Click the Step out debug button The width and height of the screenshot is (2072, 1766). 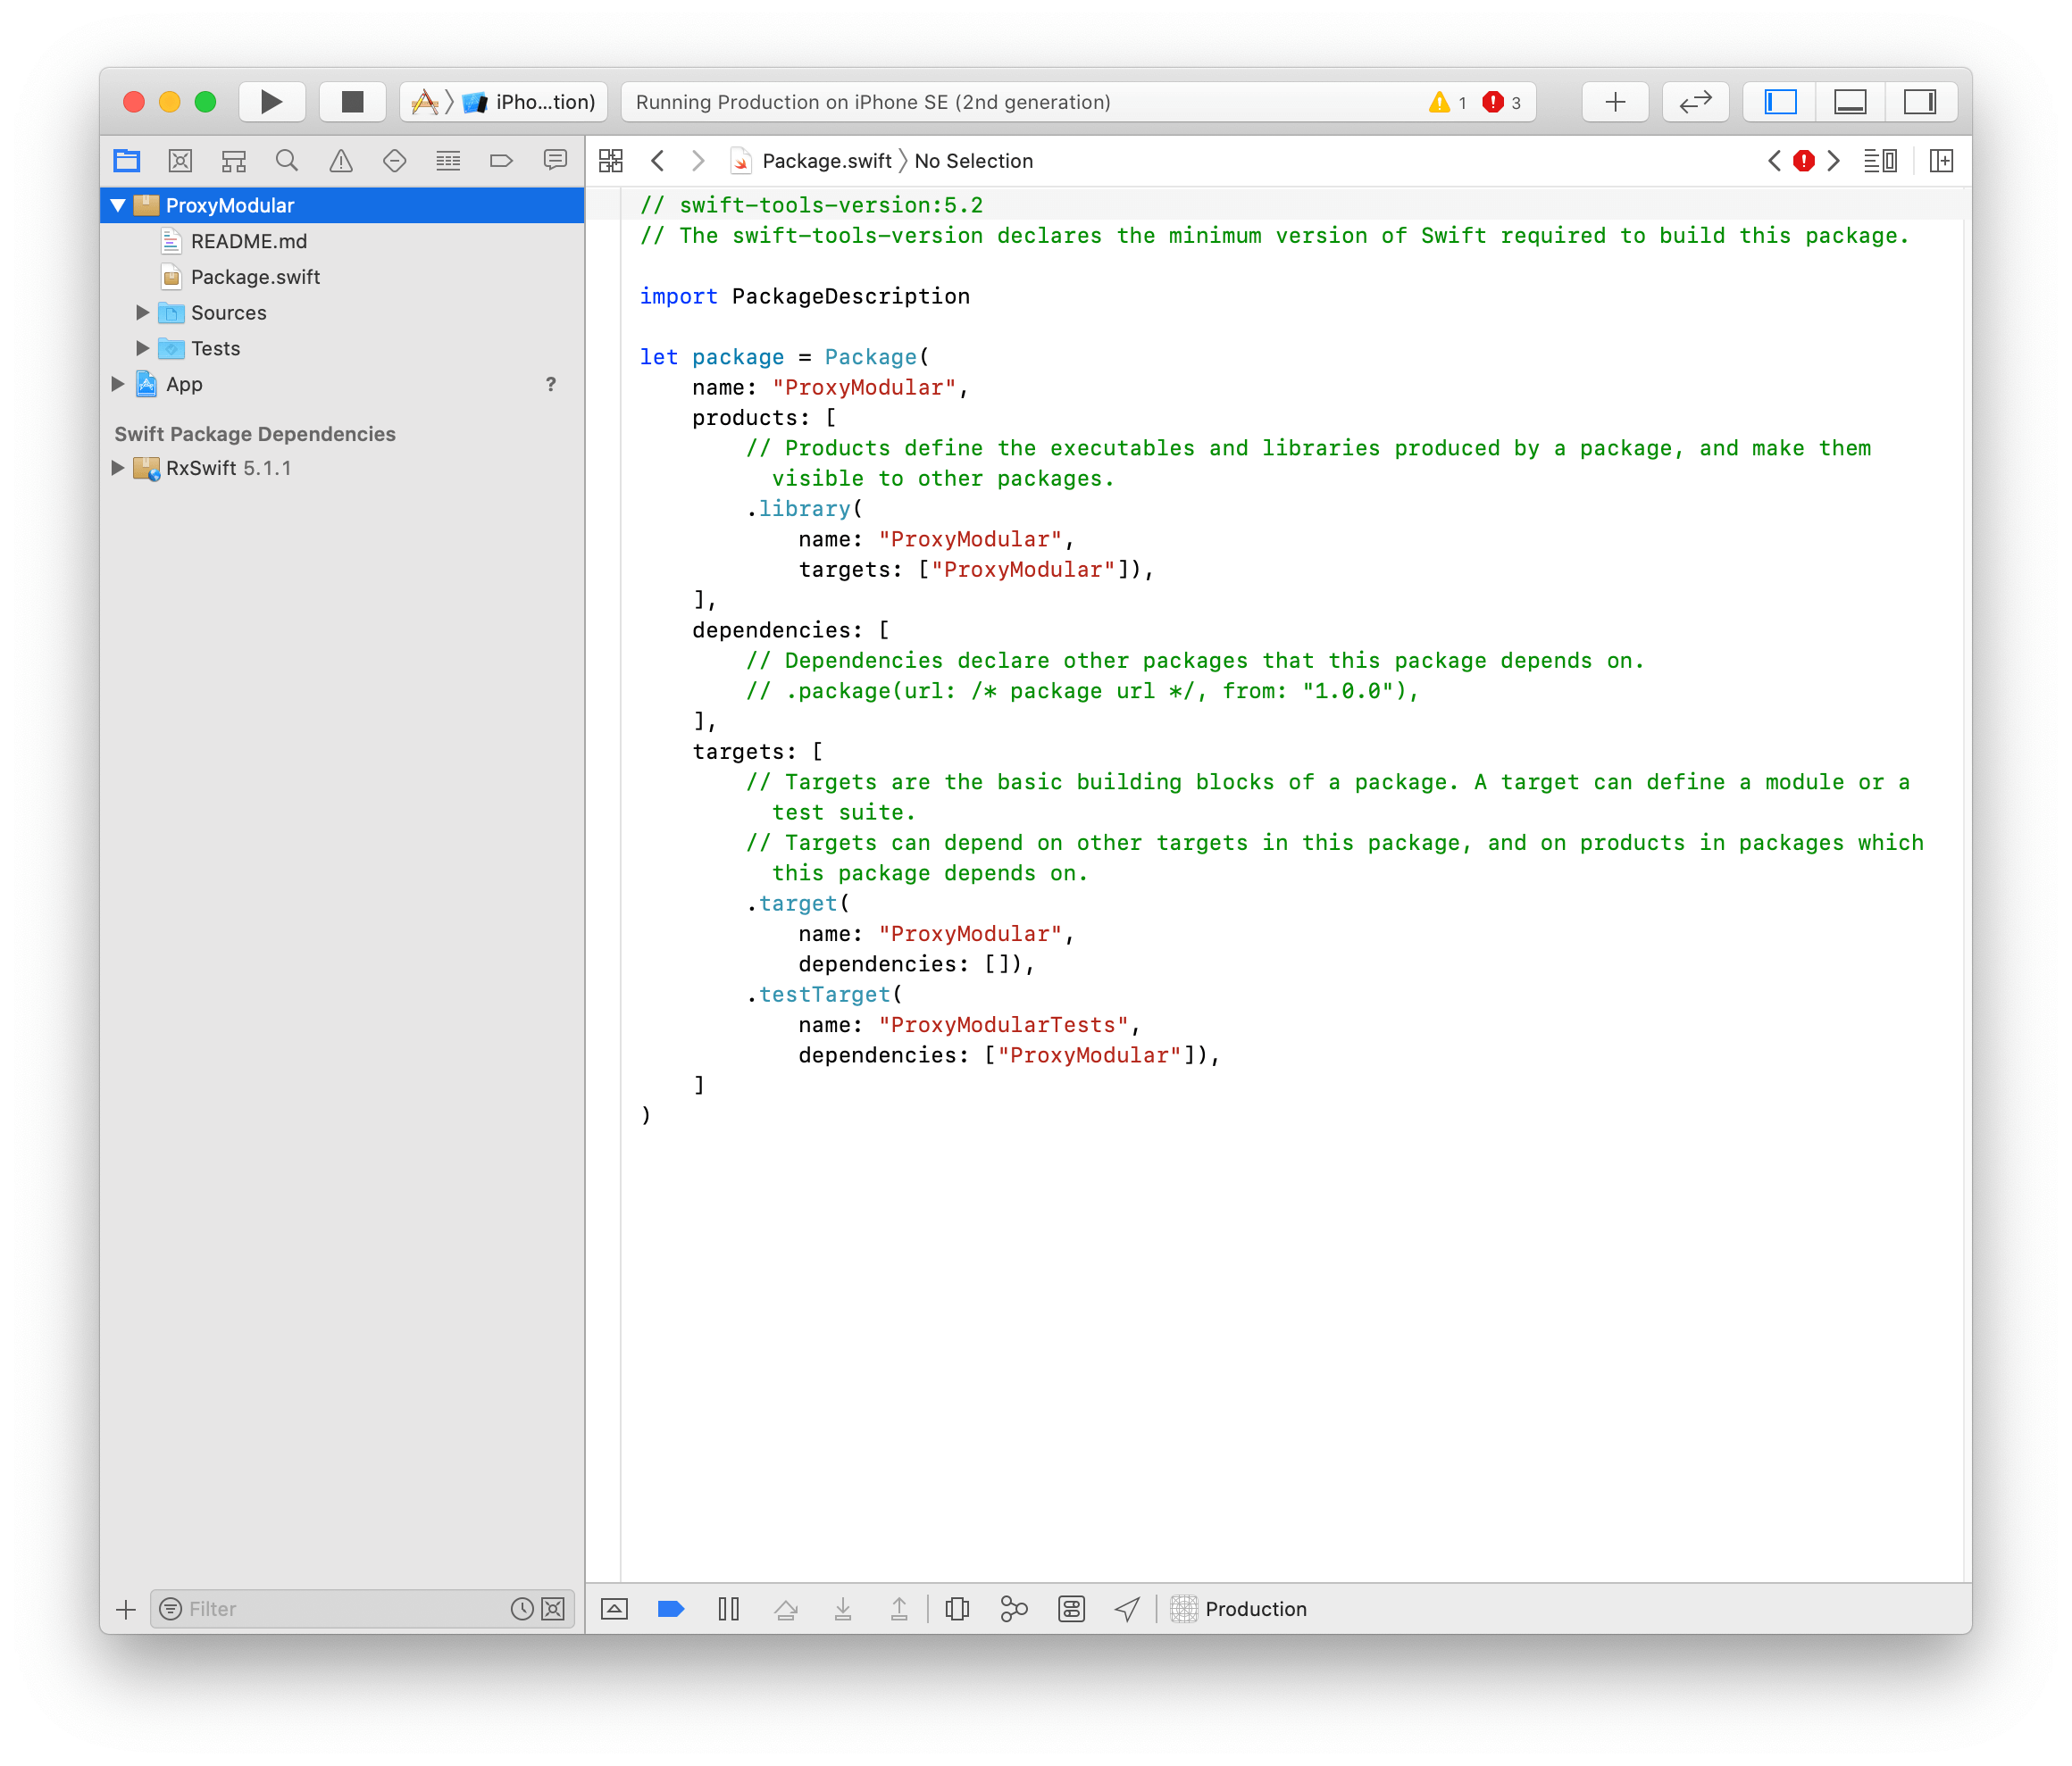coord(899,1608)
